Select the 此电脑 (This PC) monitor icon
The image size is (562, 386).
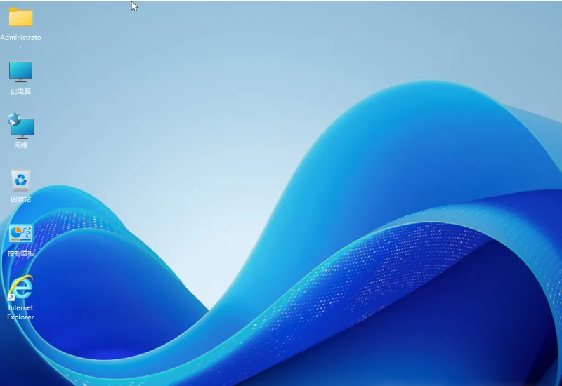[20, 71]
